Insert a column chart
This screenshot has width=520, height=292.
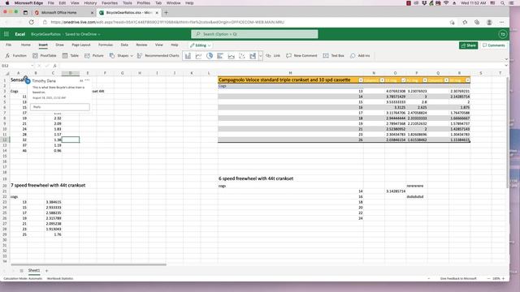[188, 56]
